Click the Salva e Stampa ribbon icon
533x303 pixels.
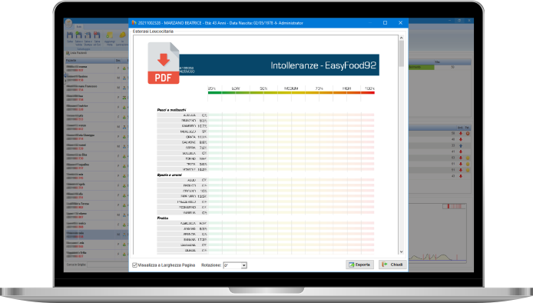tap(88, 35)
